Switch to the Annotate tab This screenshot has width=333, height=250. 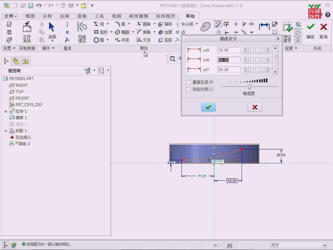65,16
